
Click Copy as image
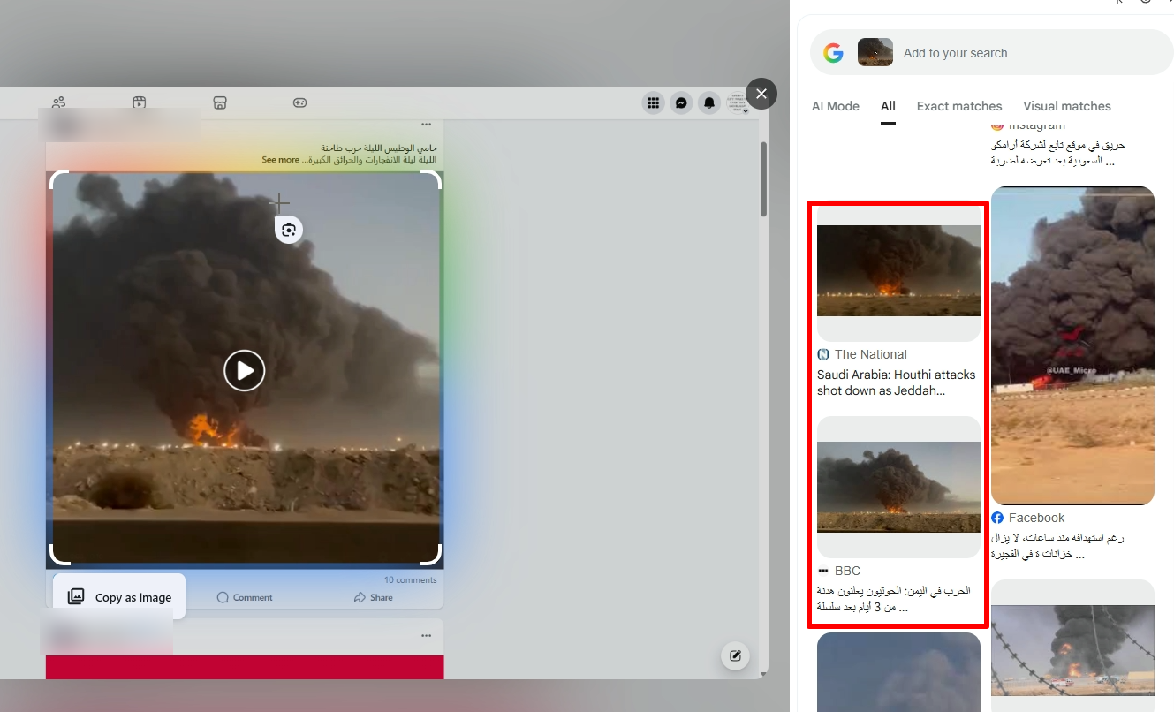tap(119, 597)
